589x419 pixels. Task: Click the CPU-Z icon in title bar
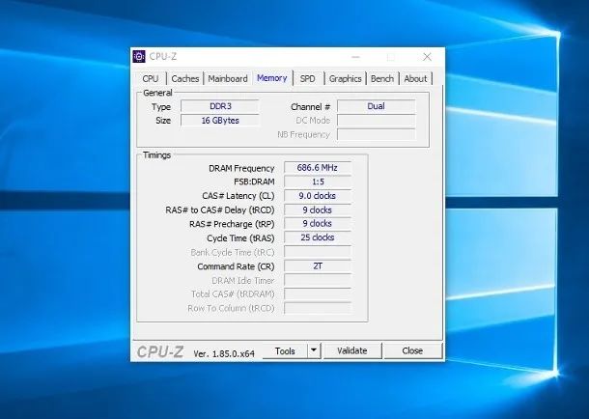click(x=139, y=56)
